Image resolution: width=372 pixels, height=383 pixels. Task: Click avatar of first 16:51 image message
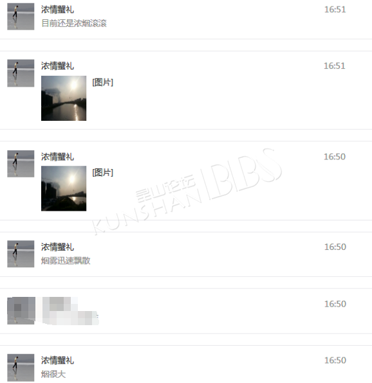[x=21, y=73]
